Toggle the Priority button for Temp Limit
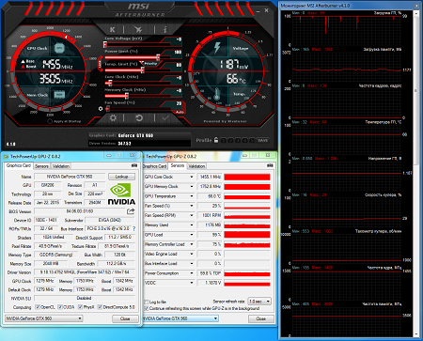Viewport: 423px width, 341px height. pyautogui.click(x=150, y=64)
